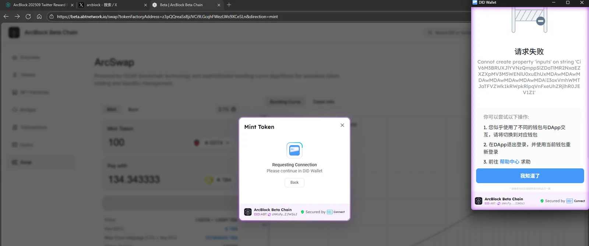Viewport: 589px width, 246px height.
Task: Switch to the Burn tab in ArcSwap
Action: click(133, 109)
